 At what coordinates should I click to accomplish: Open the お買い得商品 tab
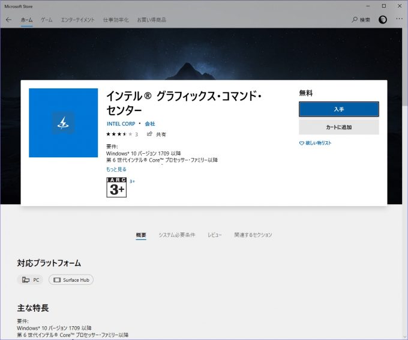151,20
